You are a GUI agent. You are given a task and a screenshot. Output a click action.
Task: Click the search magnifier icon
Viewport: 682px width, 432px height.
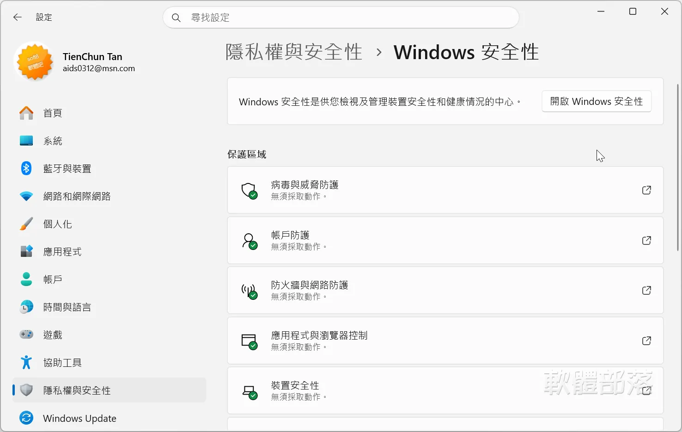[x=176, y=18]
